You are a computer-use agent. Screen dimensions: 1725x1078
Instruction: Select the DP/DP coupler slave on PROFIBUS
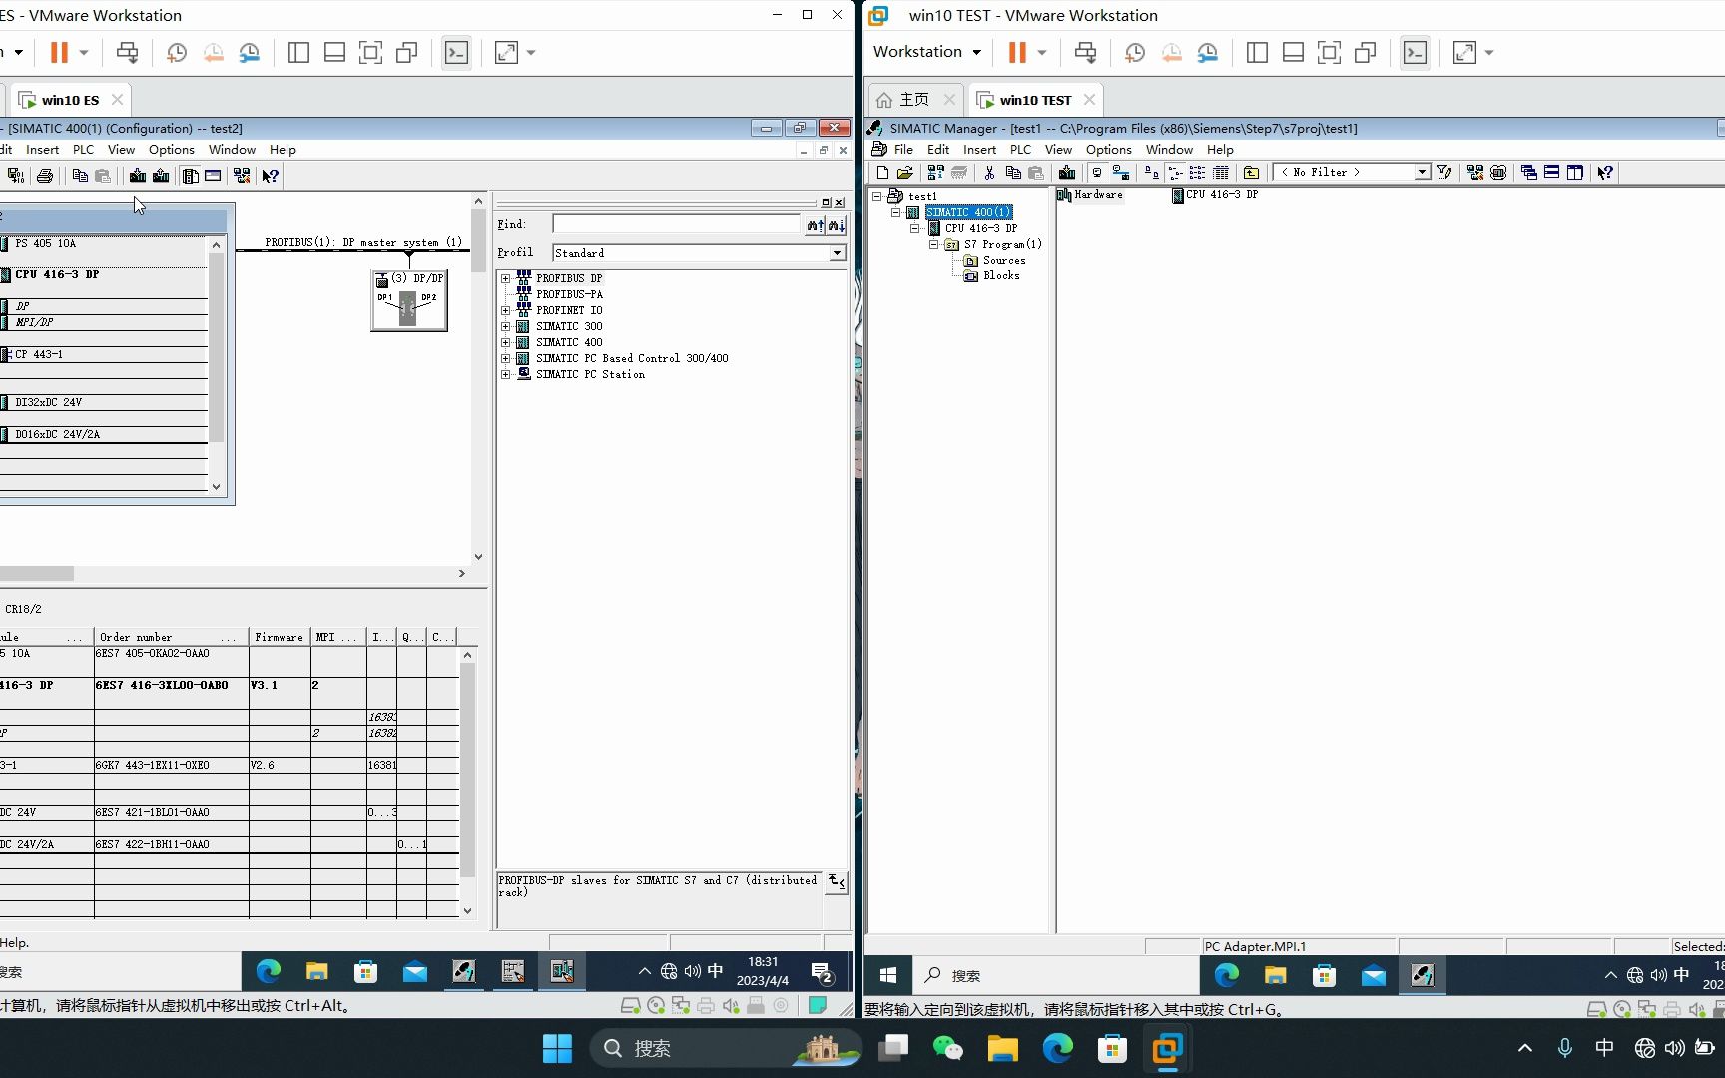(x=409, y=300)
